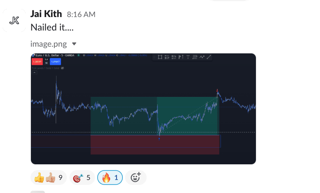Click the rectangle tool in chart toolbar
Viewport: 320px width, 193px height.
[160, 57]
